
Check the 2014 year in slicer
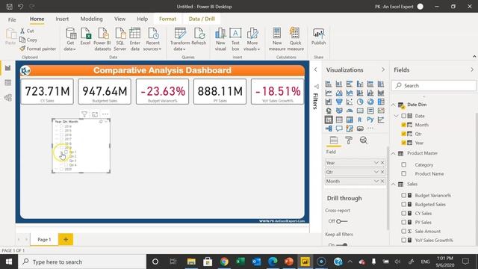61,126
